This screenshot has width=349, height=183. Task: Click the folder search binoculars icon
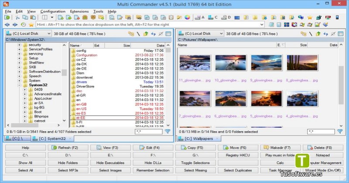[128, 17]
